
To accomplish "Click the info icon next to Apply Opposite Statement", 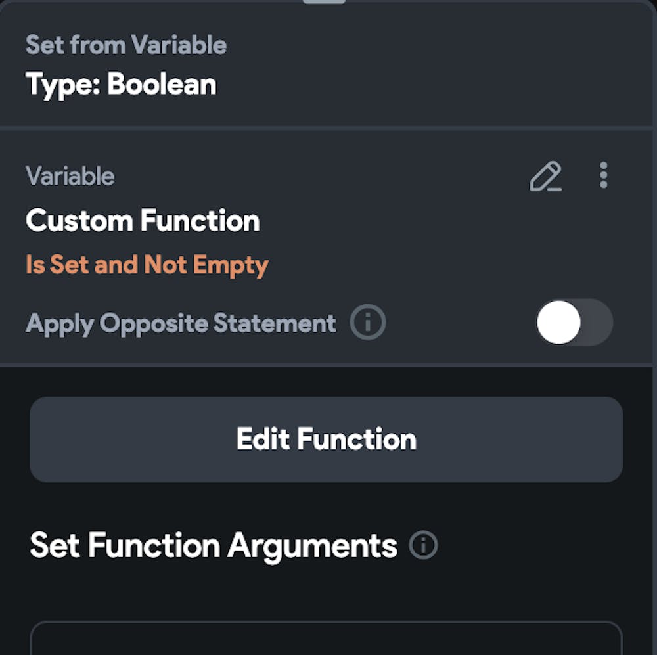I will click(x=368, y=323).
